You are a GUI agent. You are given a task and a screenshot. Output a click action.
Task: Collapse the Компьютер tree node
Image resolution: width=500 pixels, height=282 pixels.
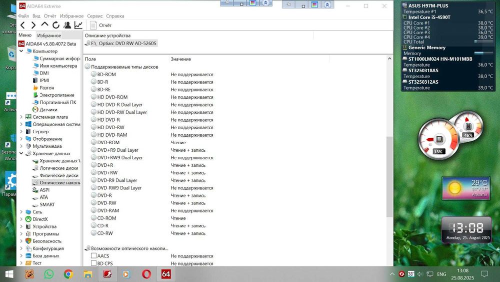pos(21,51)
